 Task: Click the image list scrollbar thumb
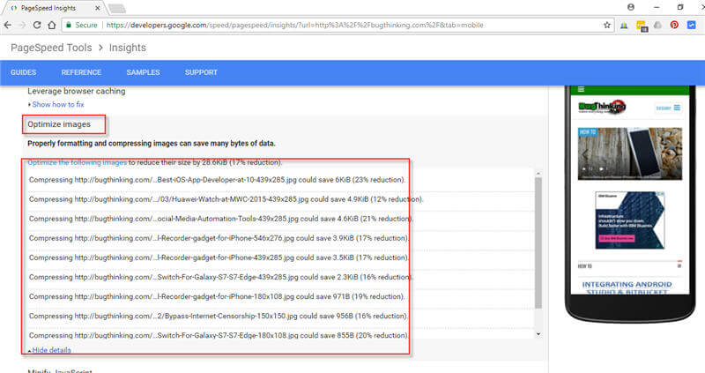pyautogui.click(x=538, y=243)
